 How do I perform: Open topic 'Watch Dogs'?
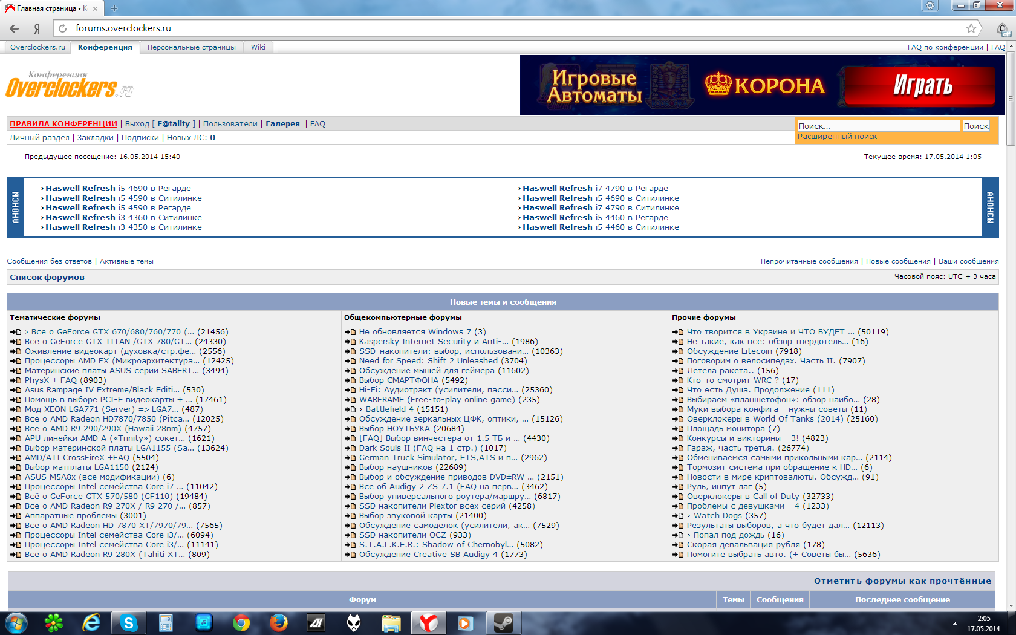(x=718, y=516)
